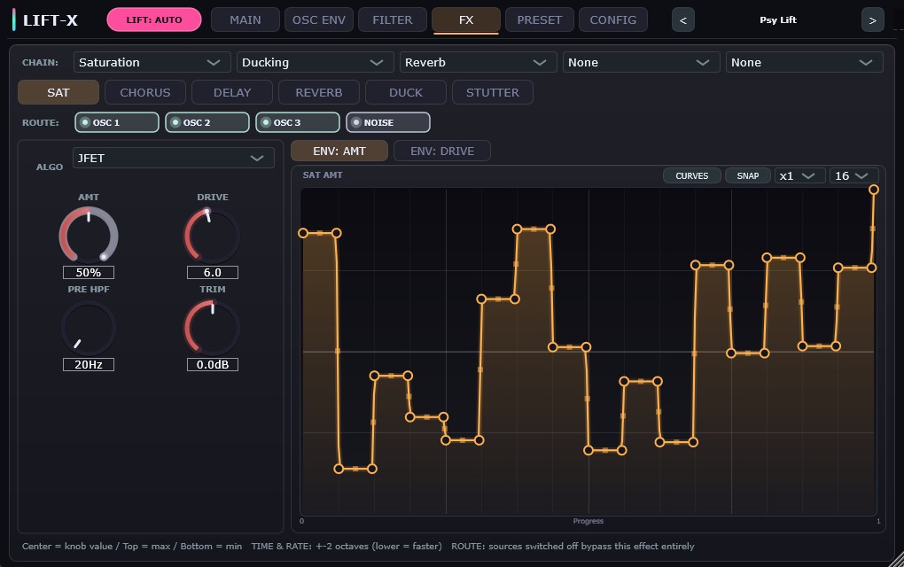The image size is (904, 567).
Task: Toggle NOISE routing
Action: (x=388, y=122)
